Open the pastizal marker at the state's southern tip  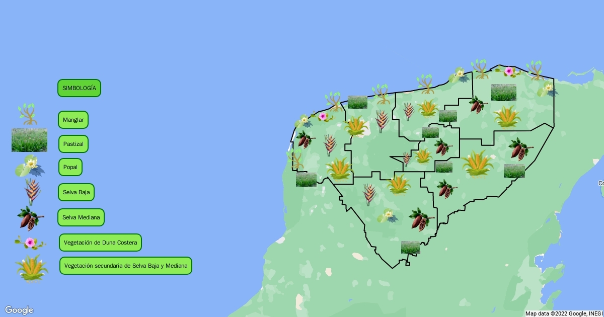tap(410, 247)
